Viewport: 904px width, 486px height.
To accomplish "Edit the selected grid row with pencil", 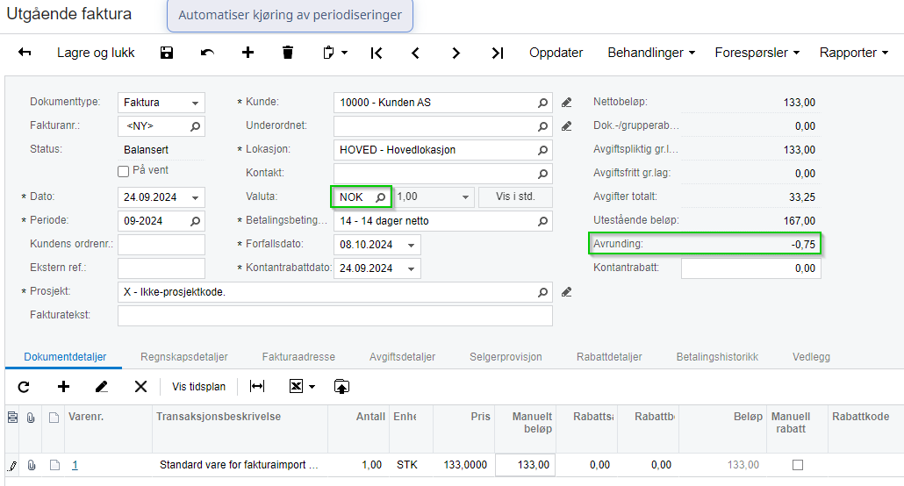I will pyautogui.click(x=102, y=386).
